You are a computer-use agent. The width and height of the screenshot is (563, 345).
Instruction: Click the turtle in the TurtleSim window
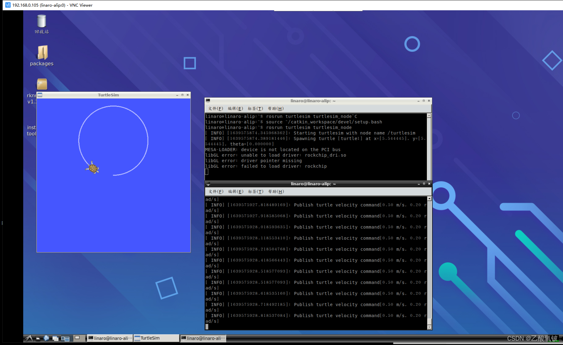click(x=93, y=168)
